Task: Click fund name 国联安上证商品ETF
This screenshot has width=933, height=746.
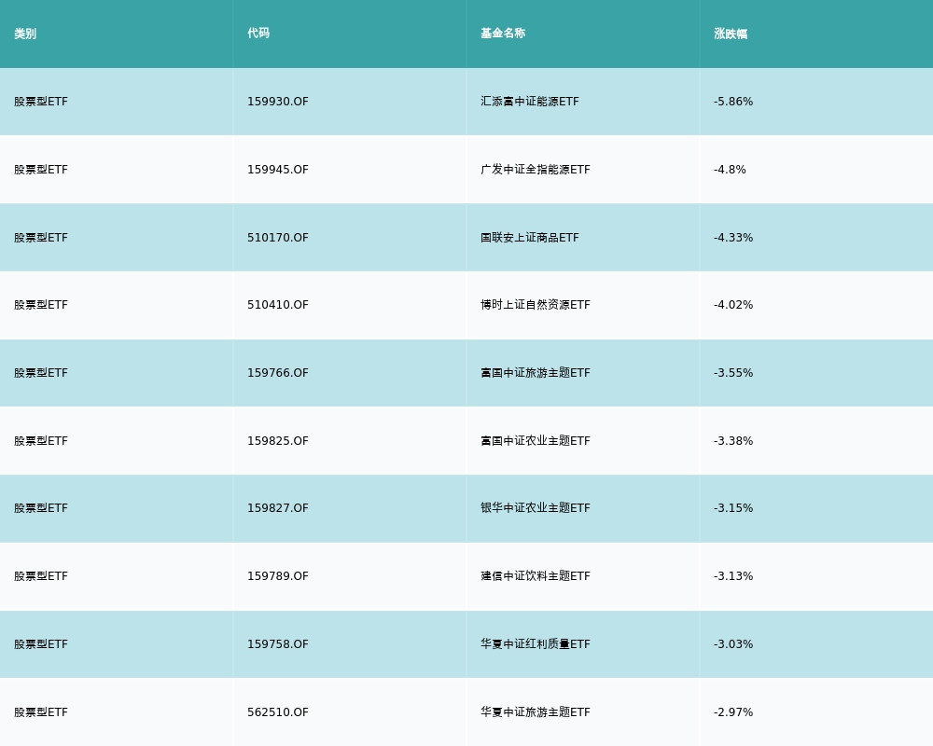Action: (530, 238)
